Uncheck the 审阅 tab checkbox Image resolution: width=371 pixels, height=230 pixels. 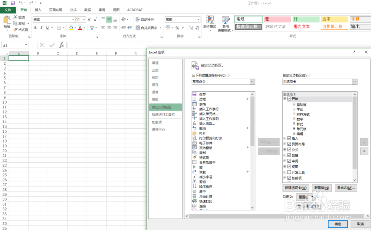point(289,161)
